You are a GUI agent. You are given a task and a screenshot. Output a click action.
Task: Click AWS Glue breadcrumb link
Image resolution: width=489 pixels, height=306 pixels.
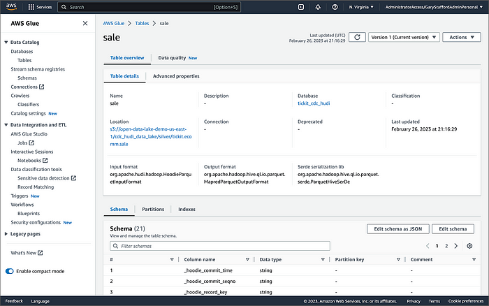point(113,23)
